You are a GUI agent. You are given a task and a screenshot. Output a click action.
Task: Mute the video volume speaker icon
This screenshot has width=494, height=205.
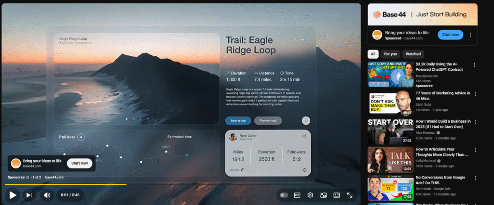[47, 195]
